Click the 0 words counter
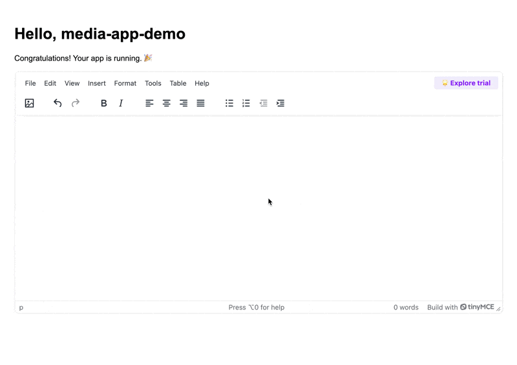The height and width of the screenshot is (365, 517). pyautogui.click(x=406, y=308)
